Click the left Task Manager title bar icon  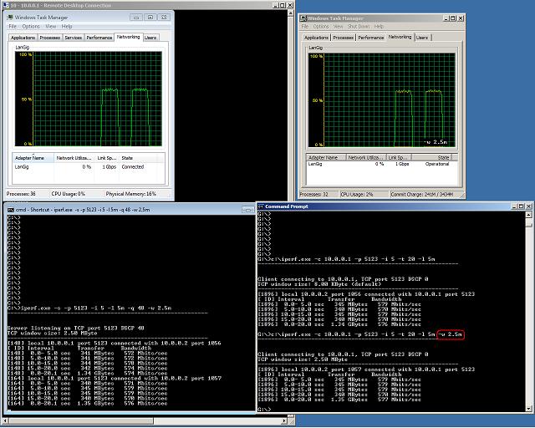(9, 17)
